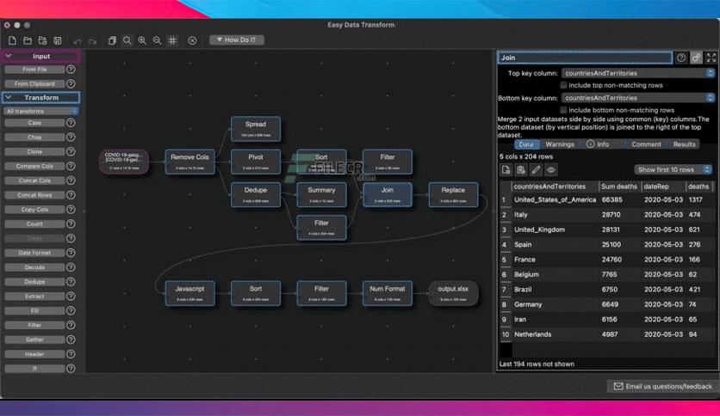The width and height of the screenshot is (720, 416).
Task: Click the help icon beside From File
Action: 71,70
